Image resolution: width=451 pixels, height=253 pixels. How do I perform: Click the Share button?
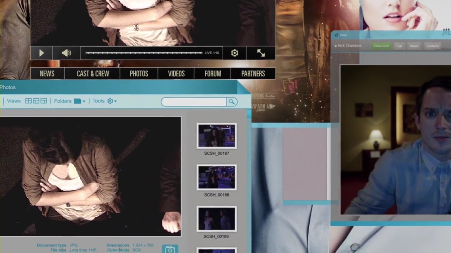(414, 46)
